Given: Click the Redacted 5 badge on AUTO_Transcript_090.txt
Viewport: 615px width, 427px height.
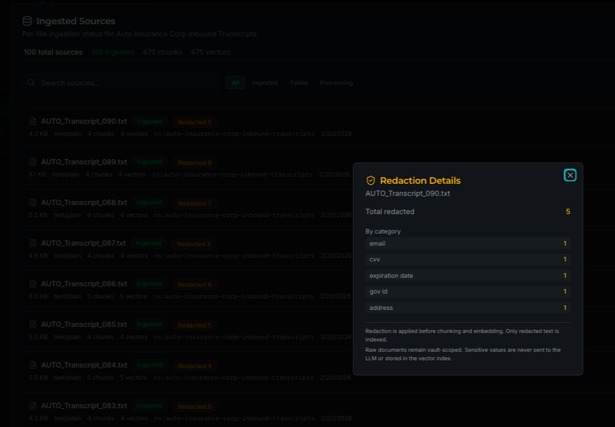Looking at the screenshot, I should pyautogui.click(x=194, y=121).
